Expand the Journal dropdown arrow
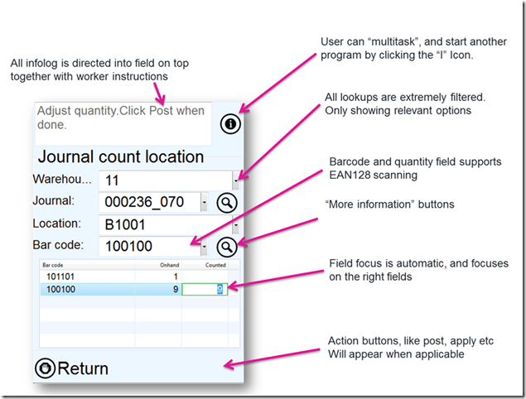The height and width of the screenshot is (399, 526). [204, 202]
